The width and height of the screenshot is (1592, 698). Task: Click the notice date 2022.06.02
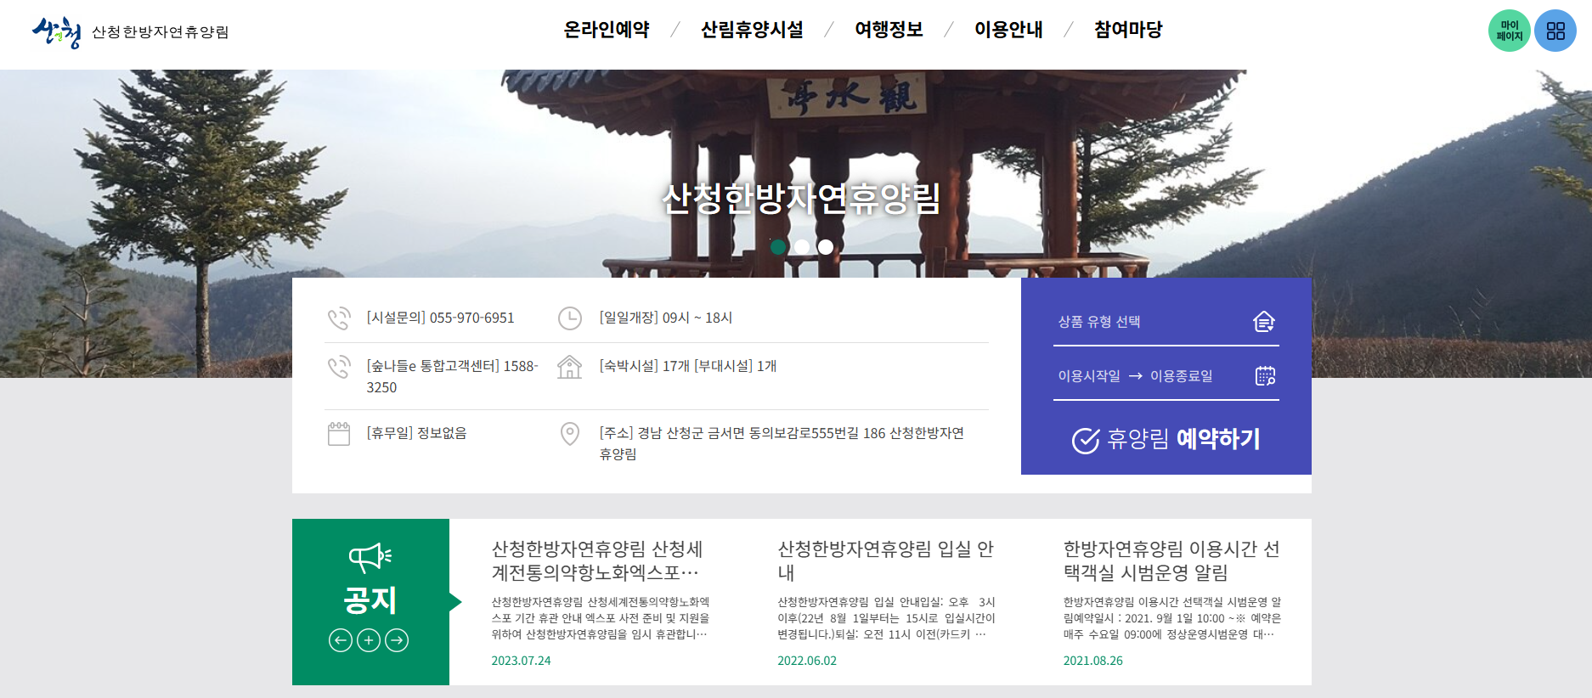tap(807, 661)
